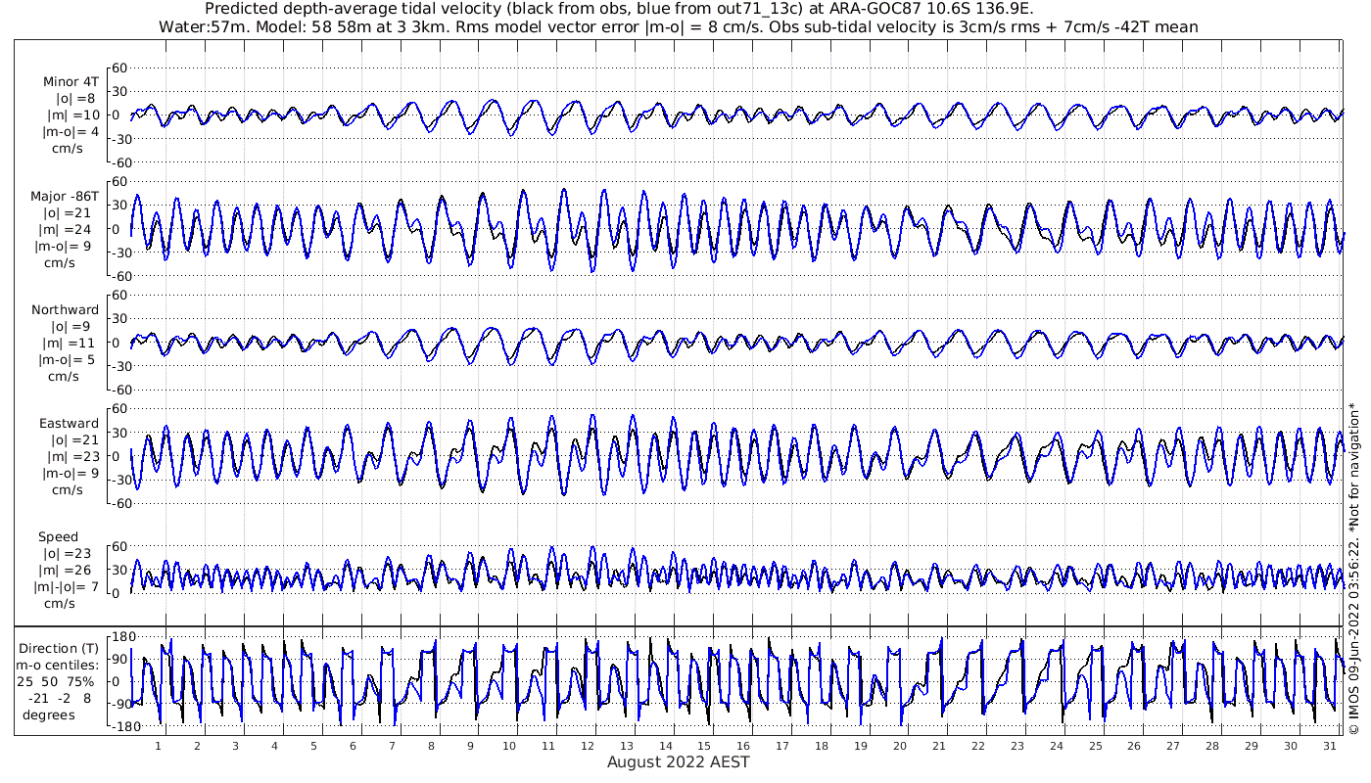Click the 'August 2022 AEST' axis label
The height and width of the screenshot is (783, 1371).
[678, 762]
